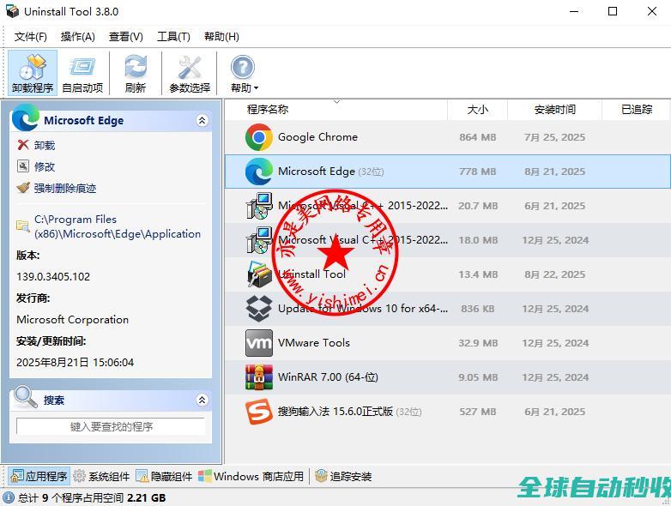Viewport: 671px width, 506px height.
Task: Click the 卸载程序 uninstaller toolbar icon
Action: [33, 72]
